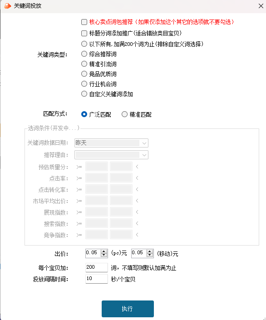
Task: Decrease the pc bid with down arrow
Action: (x=104, y=255)
